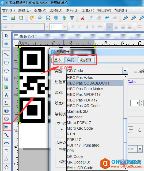Enable left text alignment
This screenshot has height=171, width=144.
[x=109, y=27]
